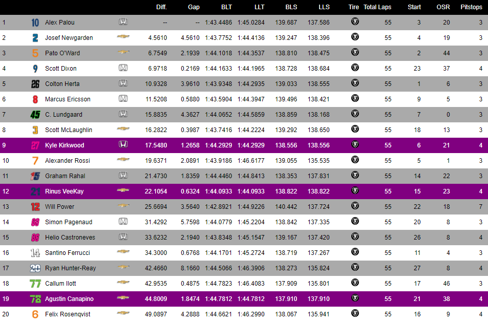Click driver name Helio Castroneves
Image resolution: width=488 pixels, height=322 pixels.
point(70,238)
